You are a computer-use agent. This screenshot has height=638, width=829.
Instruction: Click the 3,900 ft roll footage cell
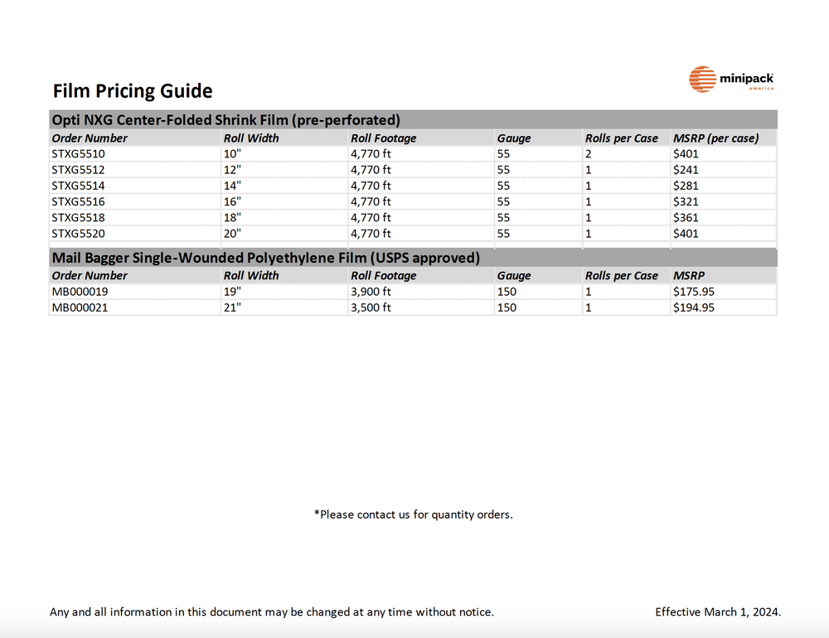coord(371,292)
